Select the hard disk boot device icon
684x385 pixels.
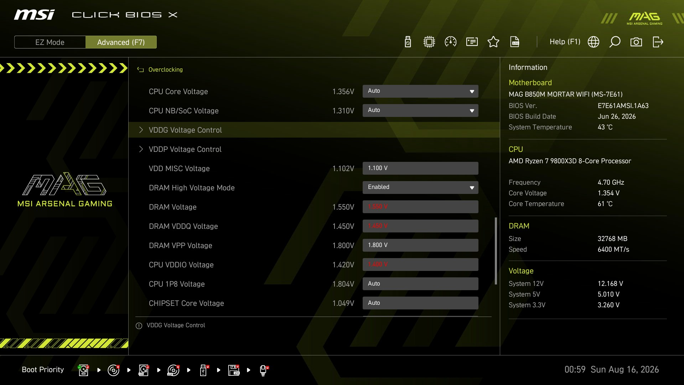[x=84, y=370]
